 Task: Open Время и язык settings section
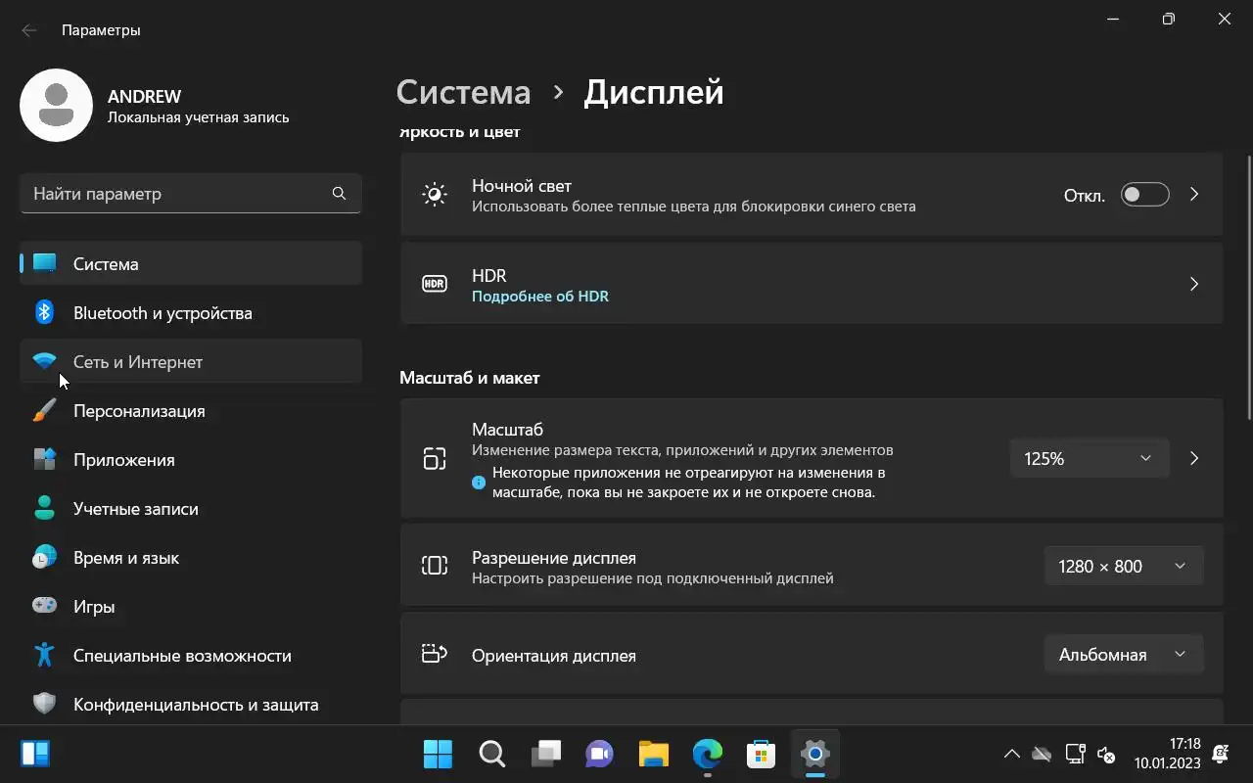tap(191, 557)
